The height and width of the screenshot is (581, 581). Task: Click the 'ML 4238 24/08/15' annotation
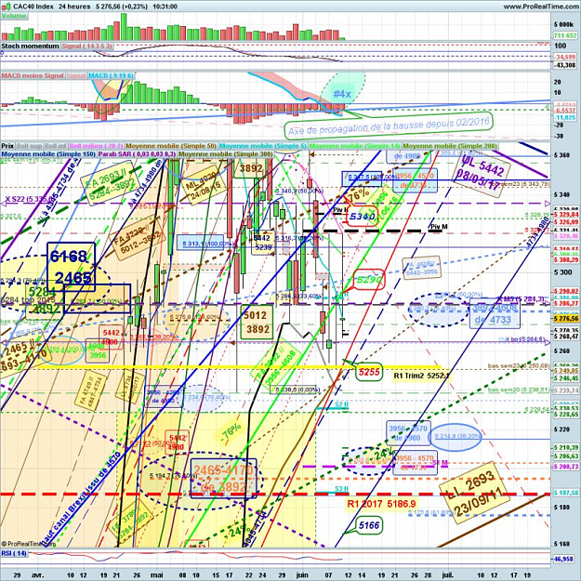(x=203, y=185)
